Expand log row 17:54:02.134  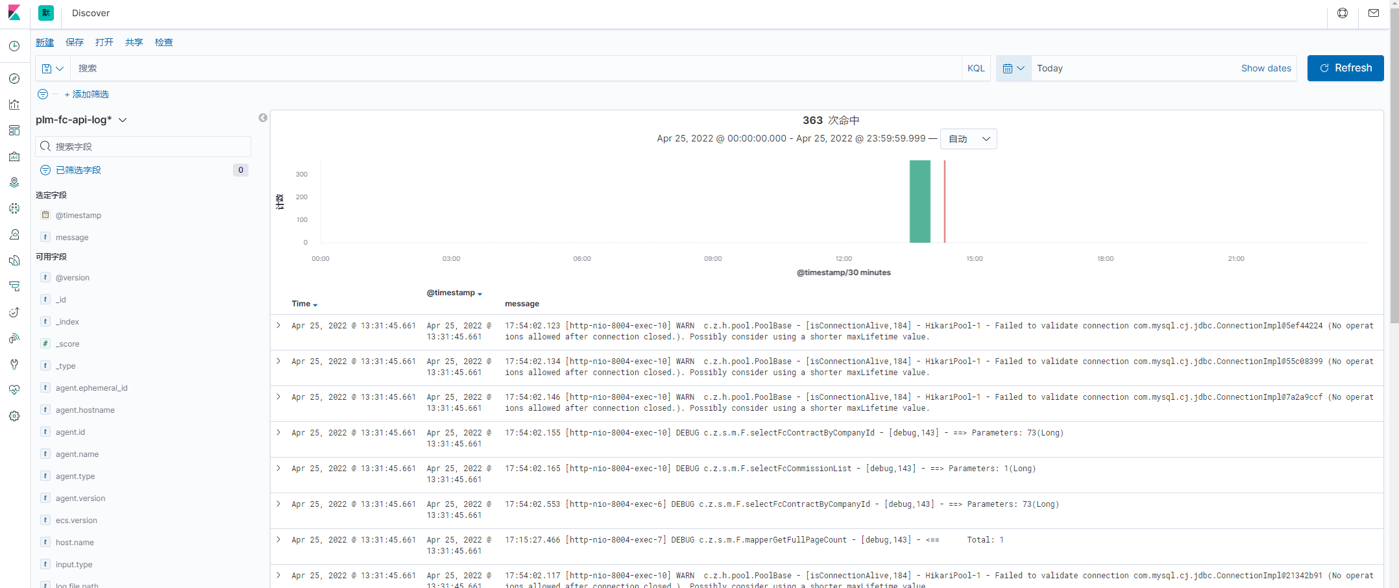(278, 361)
